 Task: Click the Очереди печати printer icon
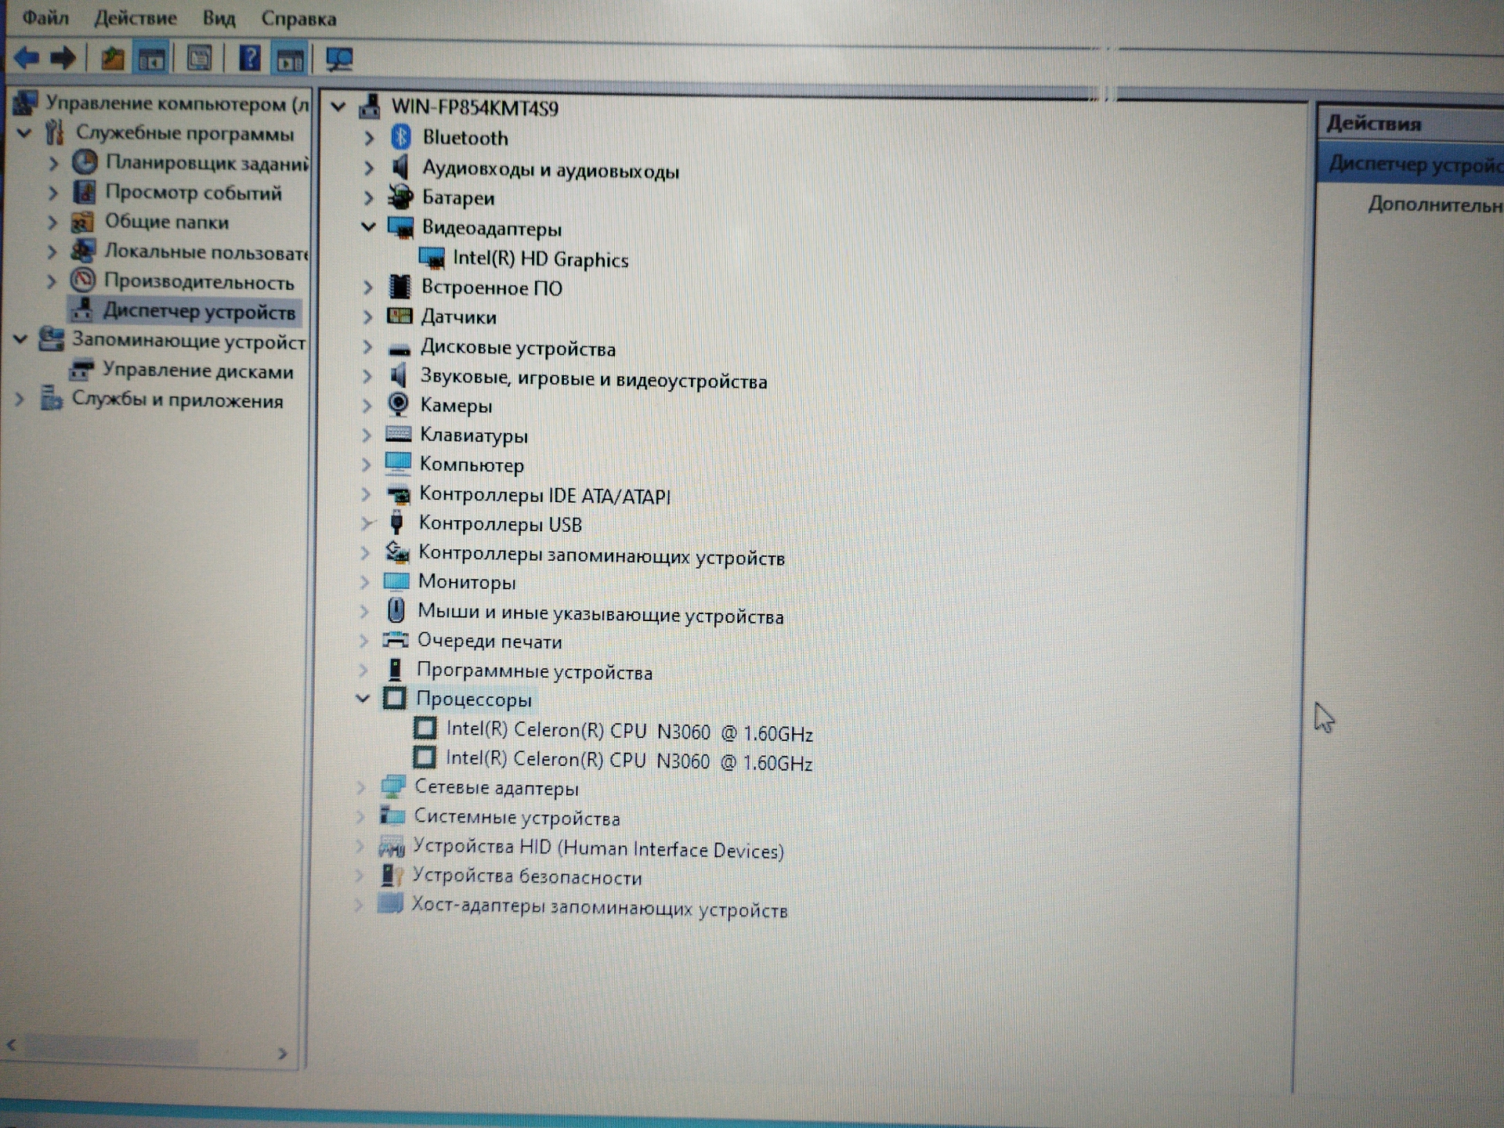pyautogui.click(x=395, y=640)
